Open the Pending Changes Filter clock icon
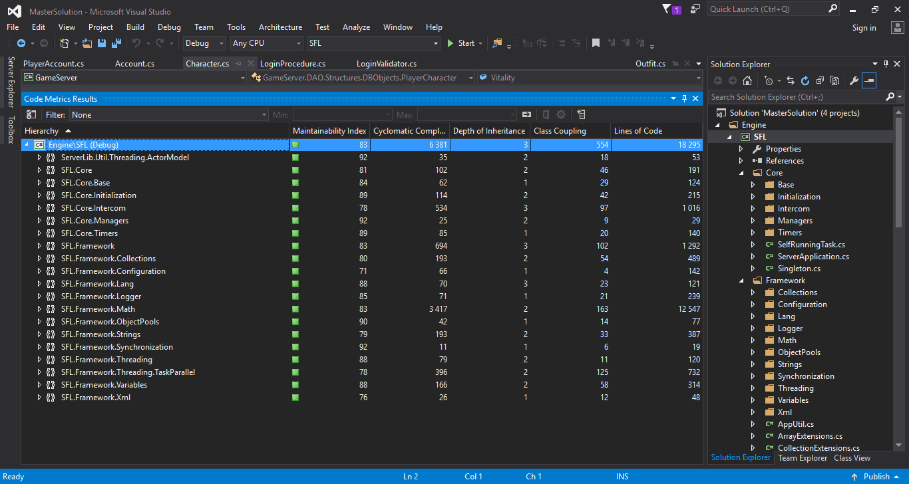Viewport: 909px width, 484px height. coord(769,81)
